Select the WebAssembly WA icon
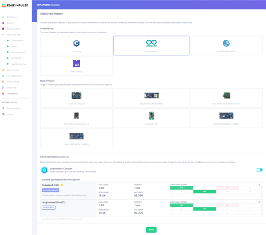The image size is (266, 235). point(76,63)
